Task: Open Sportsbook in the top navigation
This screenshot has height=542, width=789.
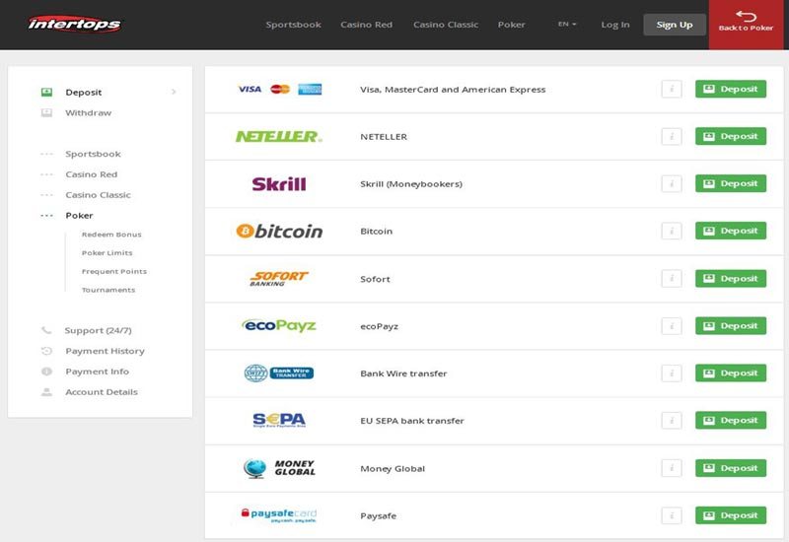Action: [293, 25]
